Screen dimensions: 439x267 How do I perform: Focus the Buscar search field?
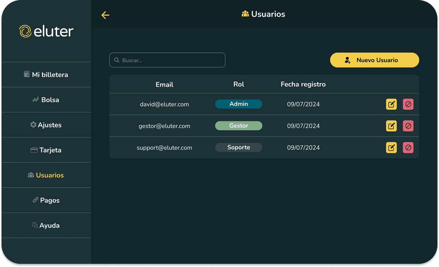click(172, 60)
